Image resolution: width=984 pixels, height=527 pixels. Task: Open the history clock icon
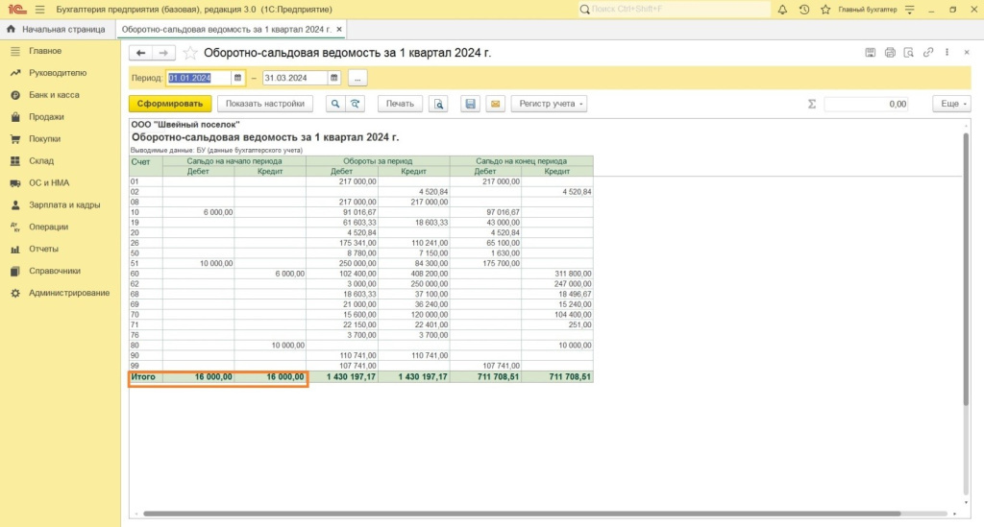point(804,10)
